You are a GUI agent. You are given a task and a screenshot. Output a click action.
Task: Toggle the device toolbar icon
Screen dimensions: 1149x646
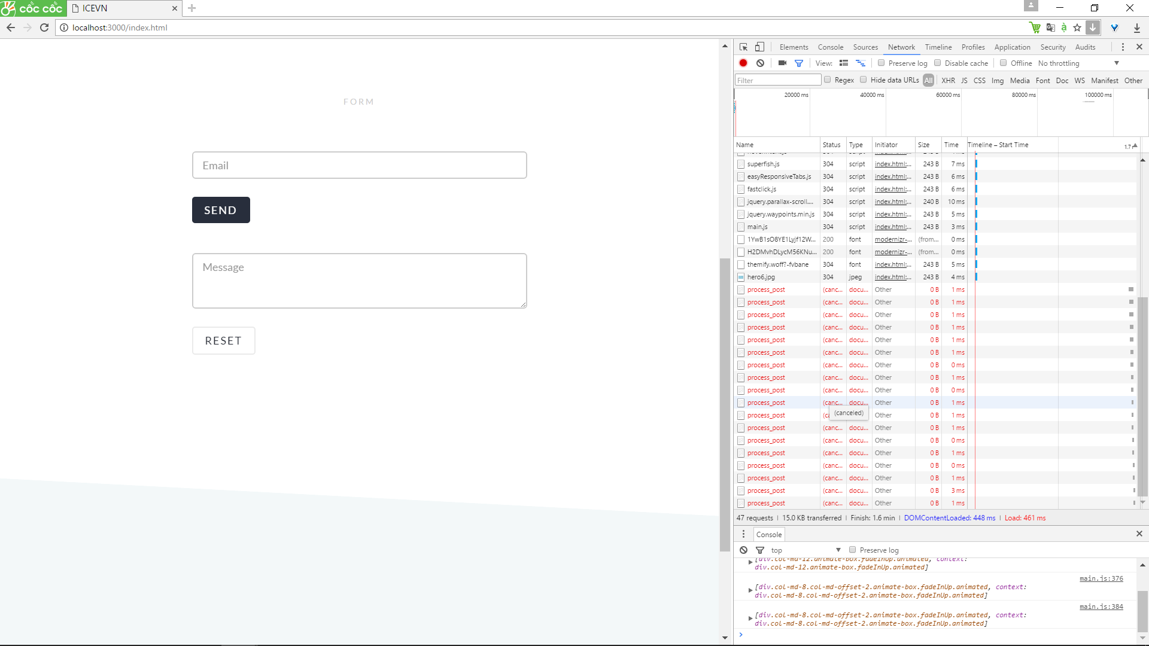[x=759, y=47]
